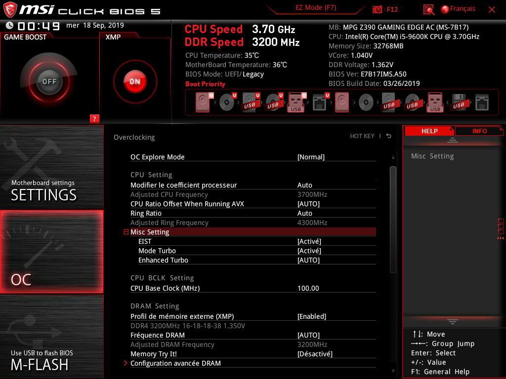Select the last network boot device icon
The height and width of the screenshot is (379, 506).
click(482, 102)
